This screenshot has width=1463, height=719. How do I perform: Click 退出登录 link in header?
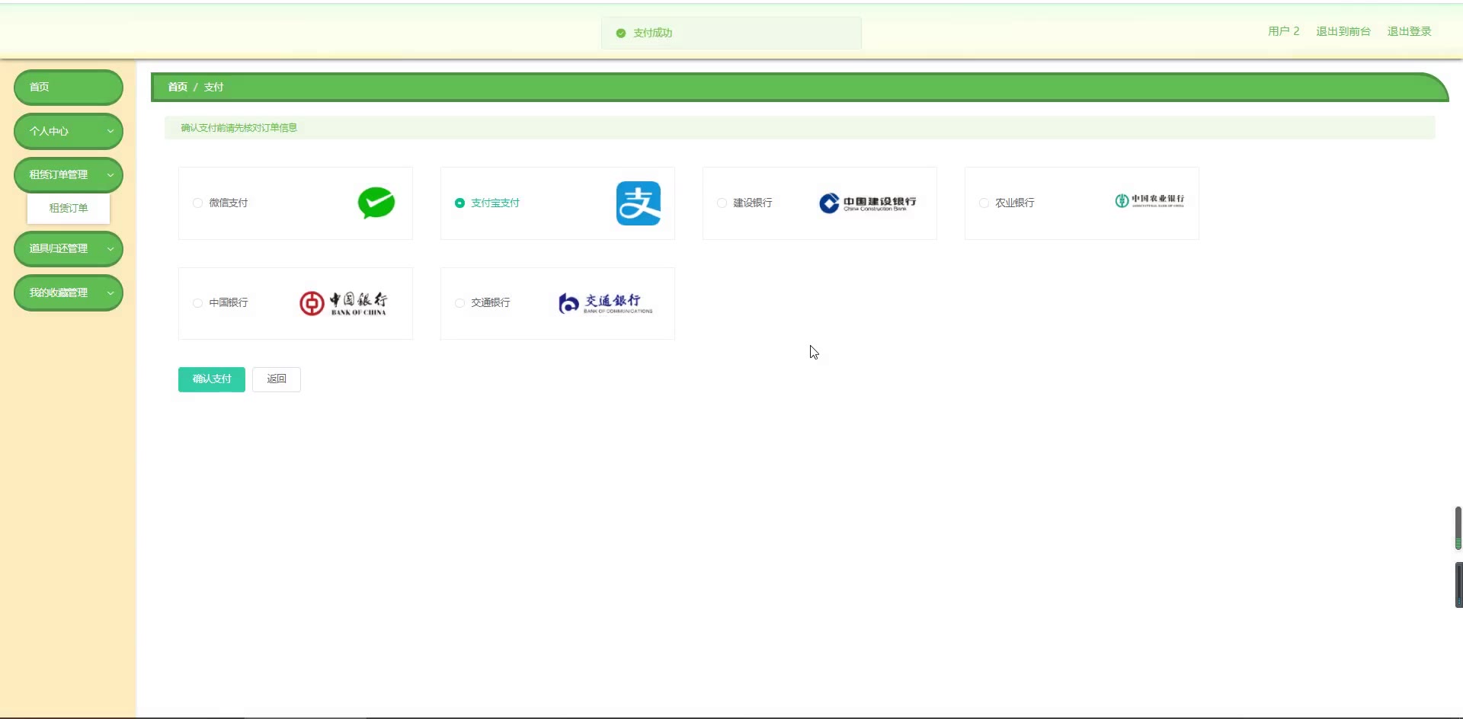point(1410,31)
